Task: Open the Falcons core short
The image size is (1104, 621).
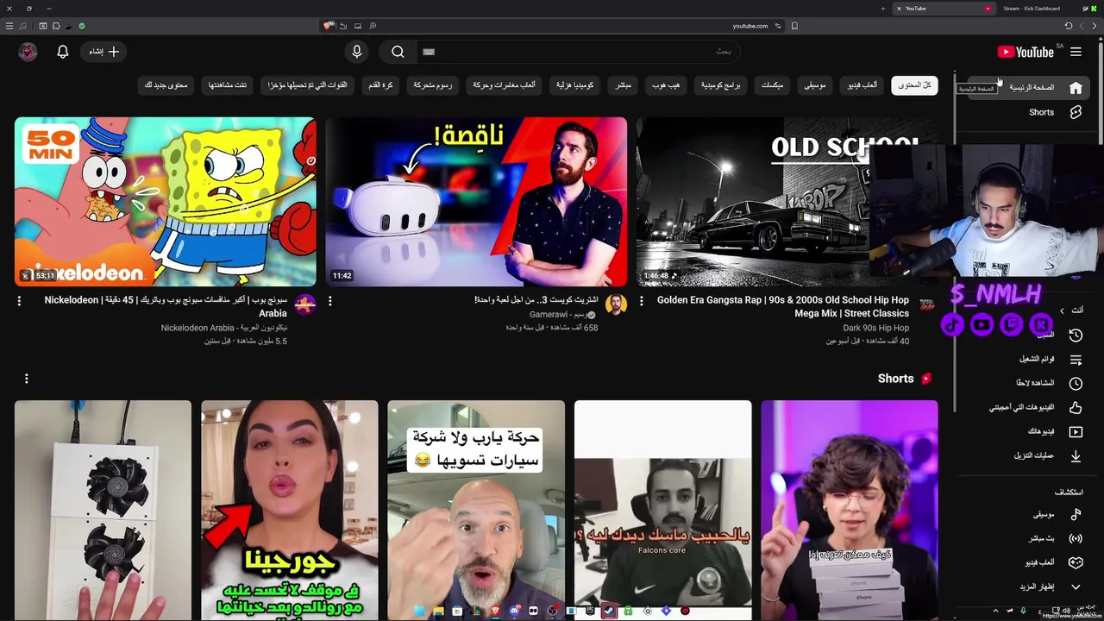Action: pyautogui.click(x=662, y=510)
